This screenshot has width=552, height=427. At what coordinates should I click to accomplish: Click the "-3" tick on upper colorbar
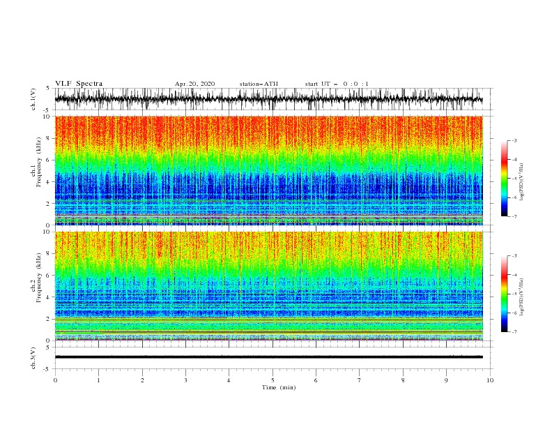[x=514, y=140]
